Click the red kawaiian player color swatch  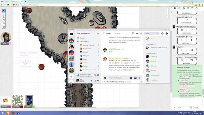click(21, 107)
